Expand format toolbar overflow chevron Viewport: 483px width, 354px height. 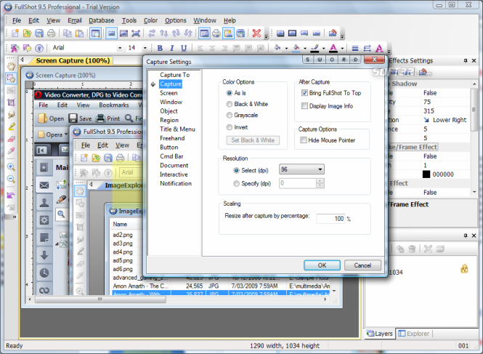coord(389,52)
